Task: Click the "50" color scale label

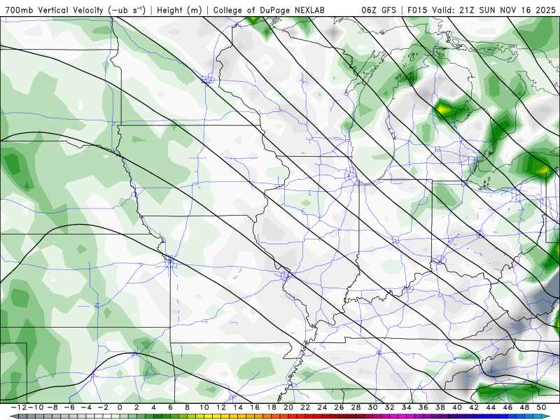Action: [x=541, y=407]
